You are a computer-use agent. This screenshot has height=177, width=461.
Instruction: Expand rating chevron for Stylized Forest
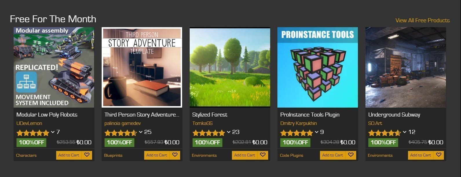coord(228,132)
